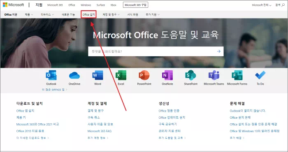The width and height of the screenshot is (288, 152).
Task: Open 추가 도움말 및 교육 link
Action: point(172,138)
